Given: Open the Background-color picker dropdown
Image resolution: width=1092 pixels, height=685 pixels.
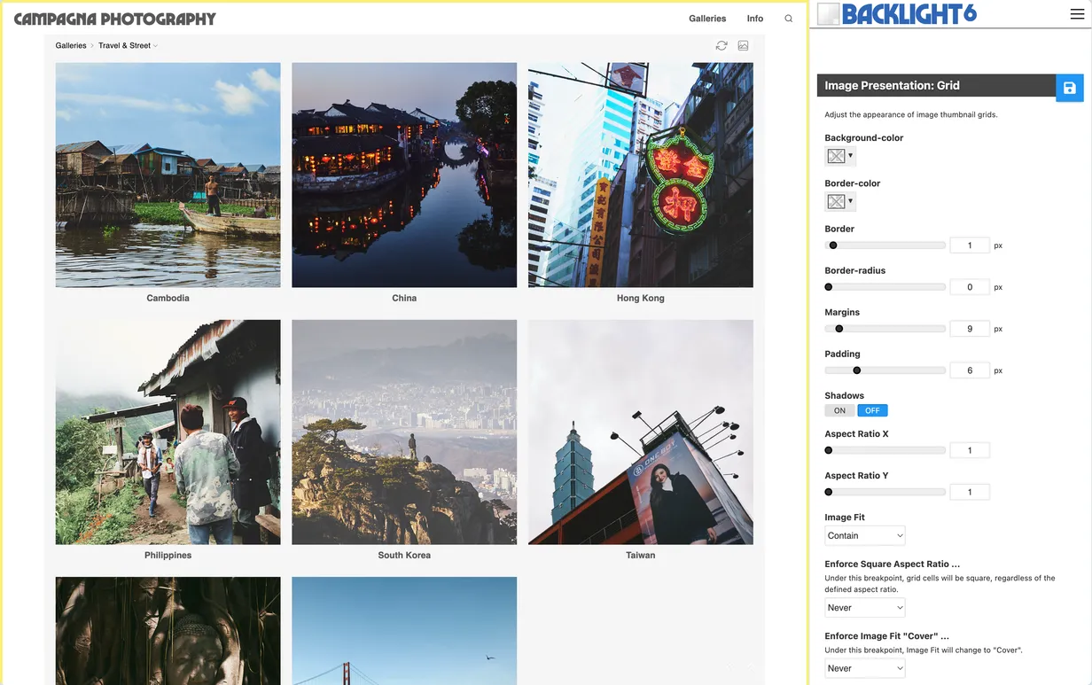Looking at the screenshot, I should point(840,156).
